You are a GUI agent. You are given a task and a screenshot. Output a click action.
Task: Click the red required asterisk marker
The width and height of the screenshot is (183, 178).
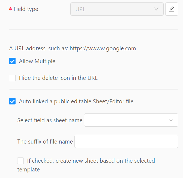(x=11, y=9)
